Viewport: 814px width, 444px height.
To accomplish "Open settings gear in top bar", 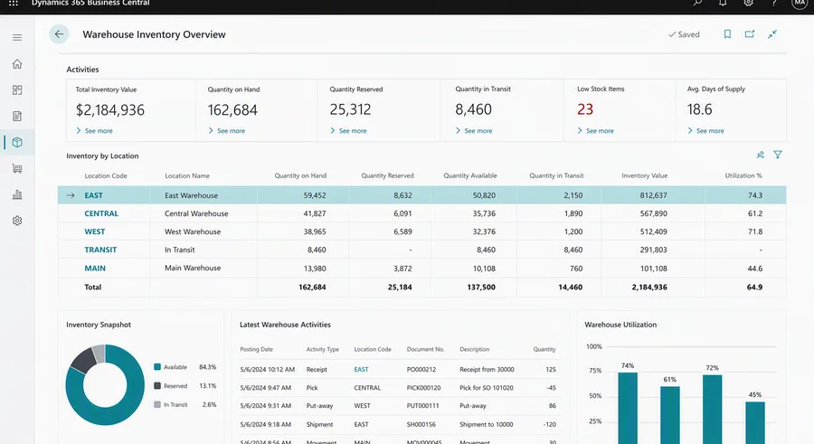I will pos(748,3).
